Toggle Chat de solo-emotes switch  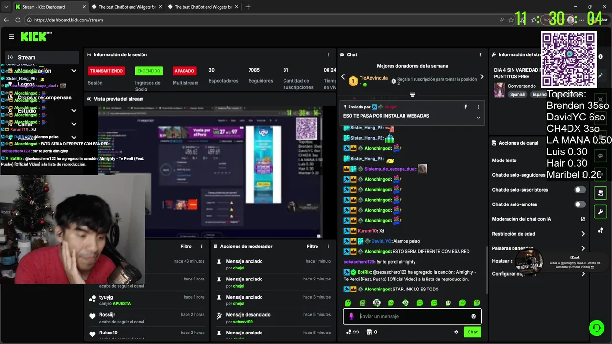(x=579, y=204)
